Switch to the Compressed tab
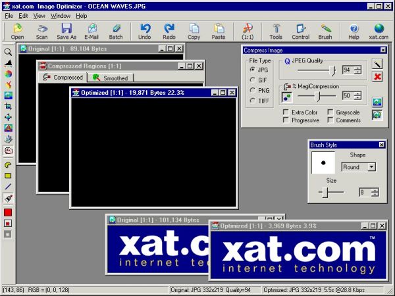Screen dimensions: 395x296 pos(63,77)
